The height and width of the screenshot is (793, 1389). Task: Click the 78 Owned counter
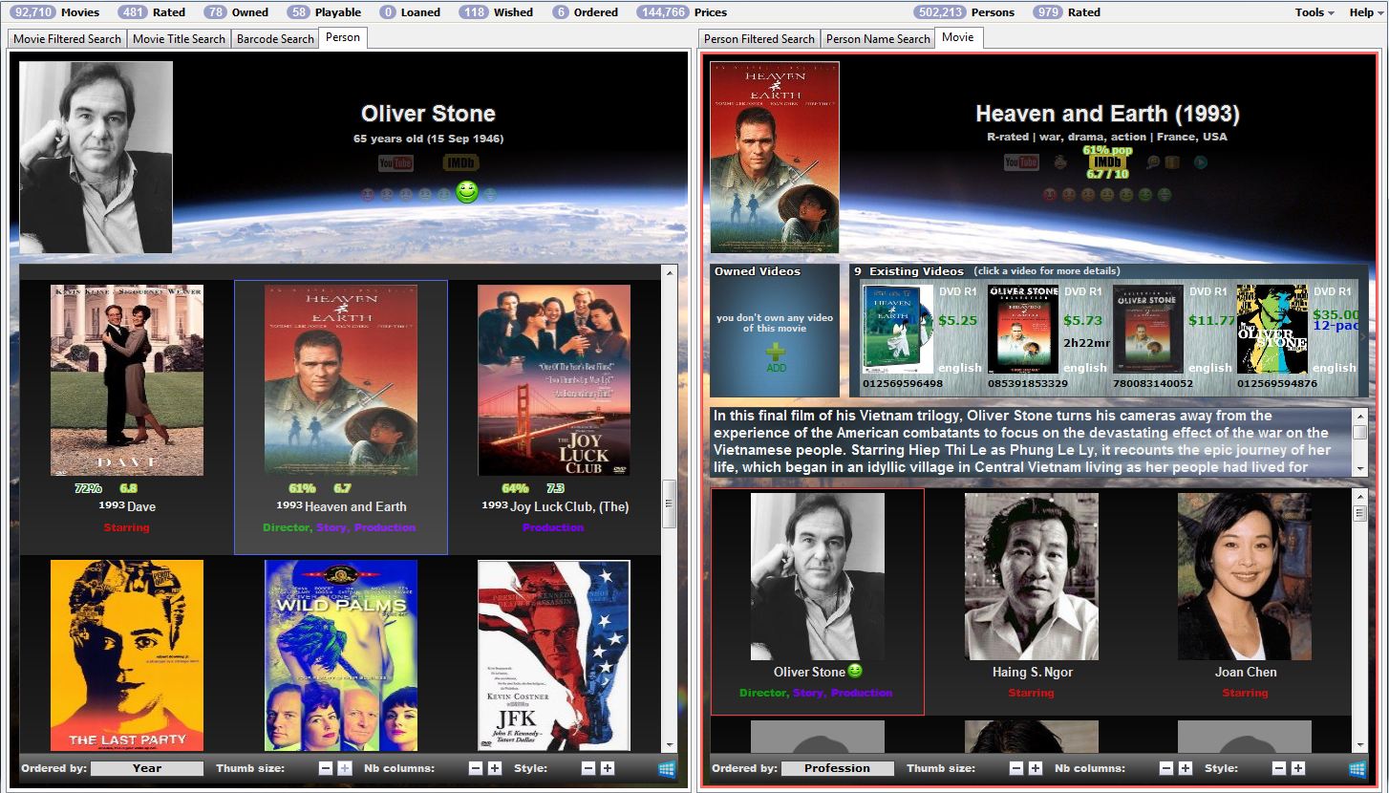click(x=236, y=12)
